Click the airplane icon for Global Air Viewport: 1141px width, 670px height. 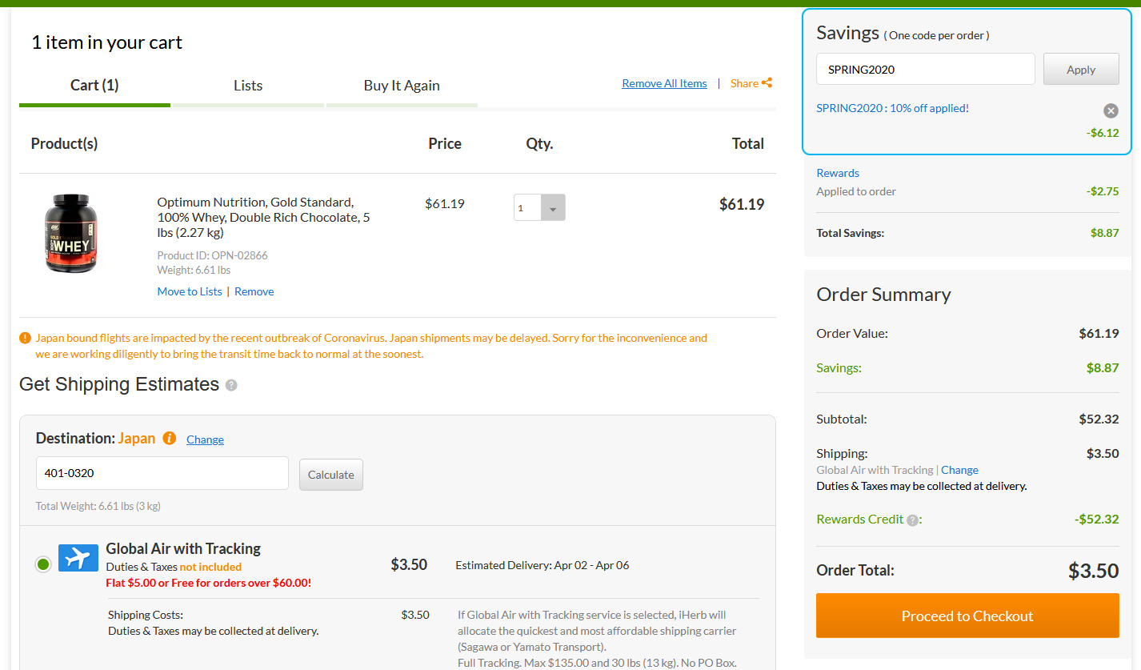78,558
